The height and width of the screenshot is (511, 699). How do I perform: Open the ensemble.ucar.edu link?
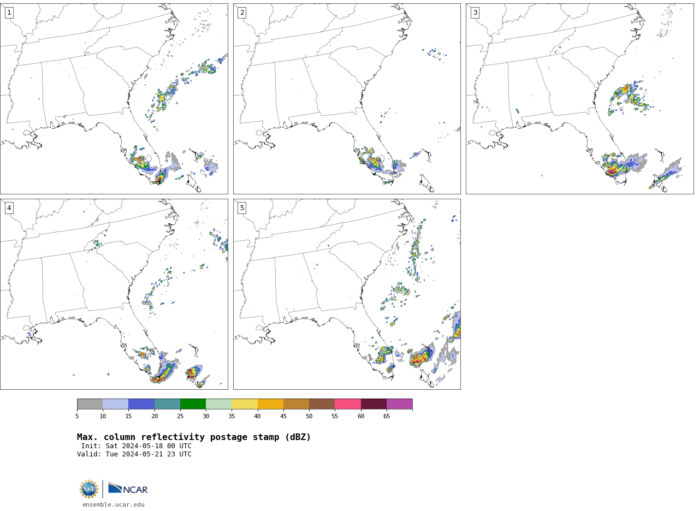[114, 505]
